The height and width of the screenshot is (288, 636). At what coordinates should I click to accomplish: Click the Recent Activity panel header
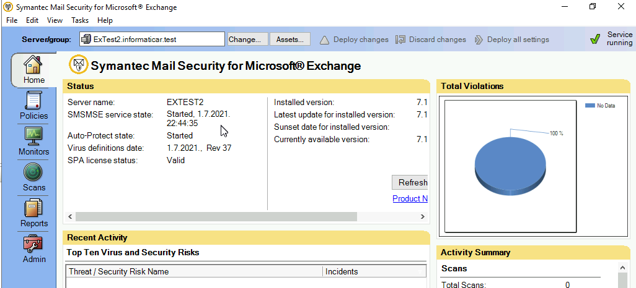pos(246,237)
